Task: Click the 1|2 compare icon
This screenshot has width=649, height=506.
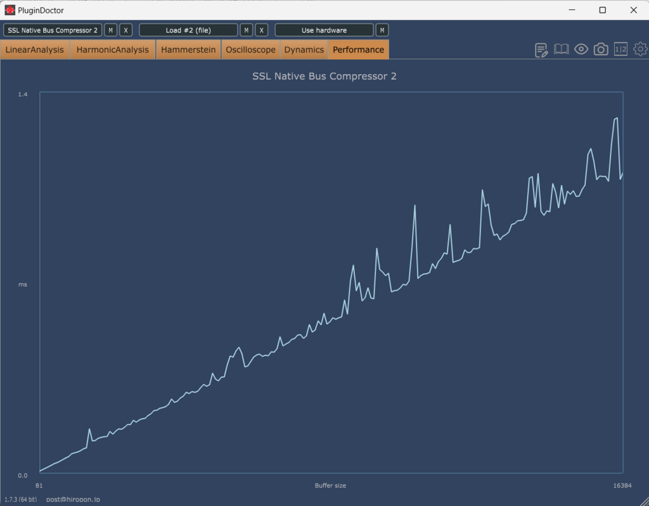Action: pyautogui.click(x=621, y=49)
